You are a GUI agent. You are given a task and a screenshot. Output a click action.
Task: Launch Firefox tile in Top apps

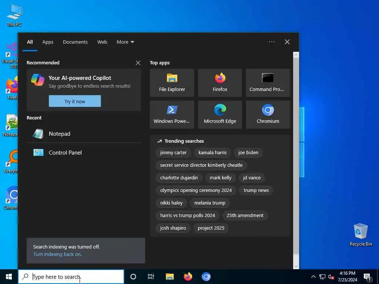tap(220, 83)
